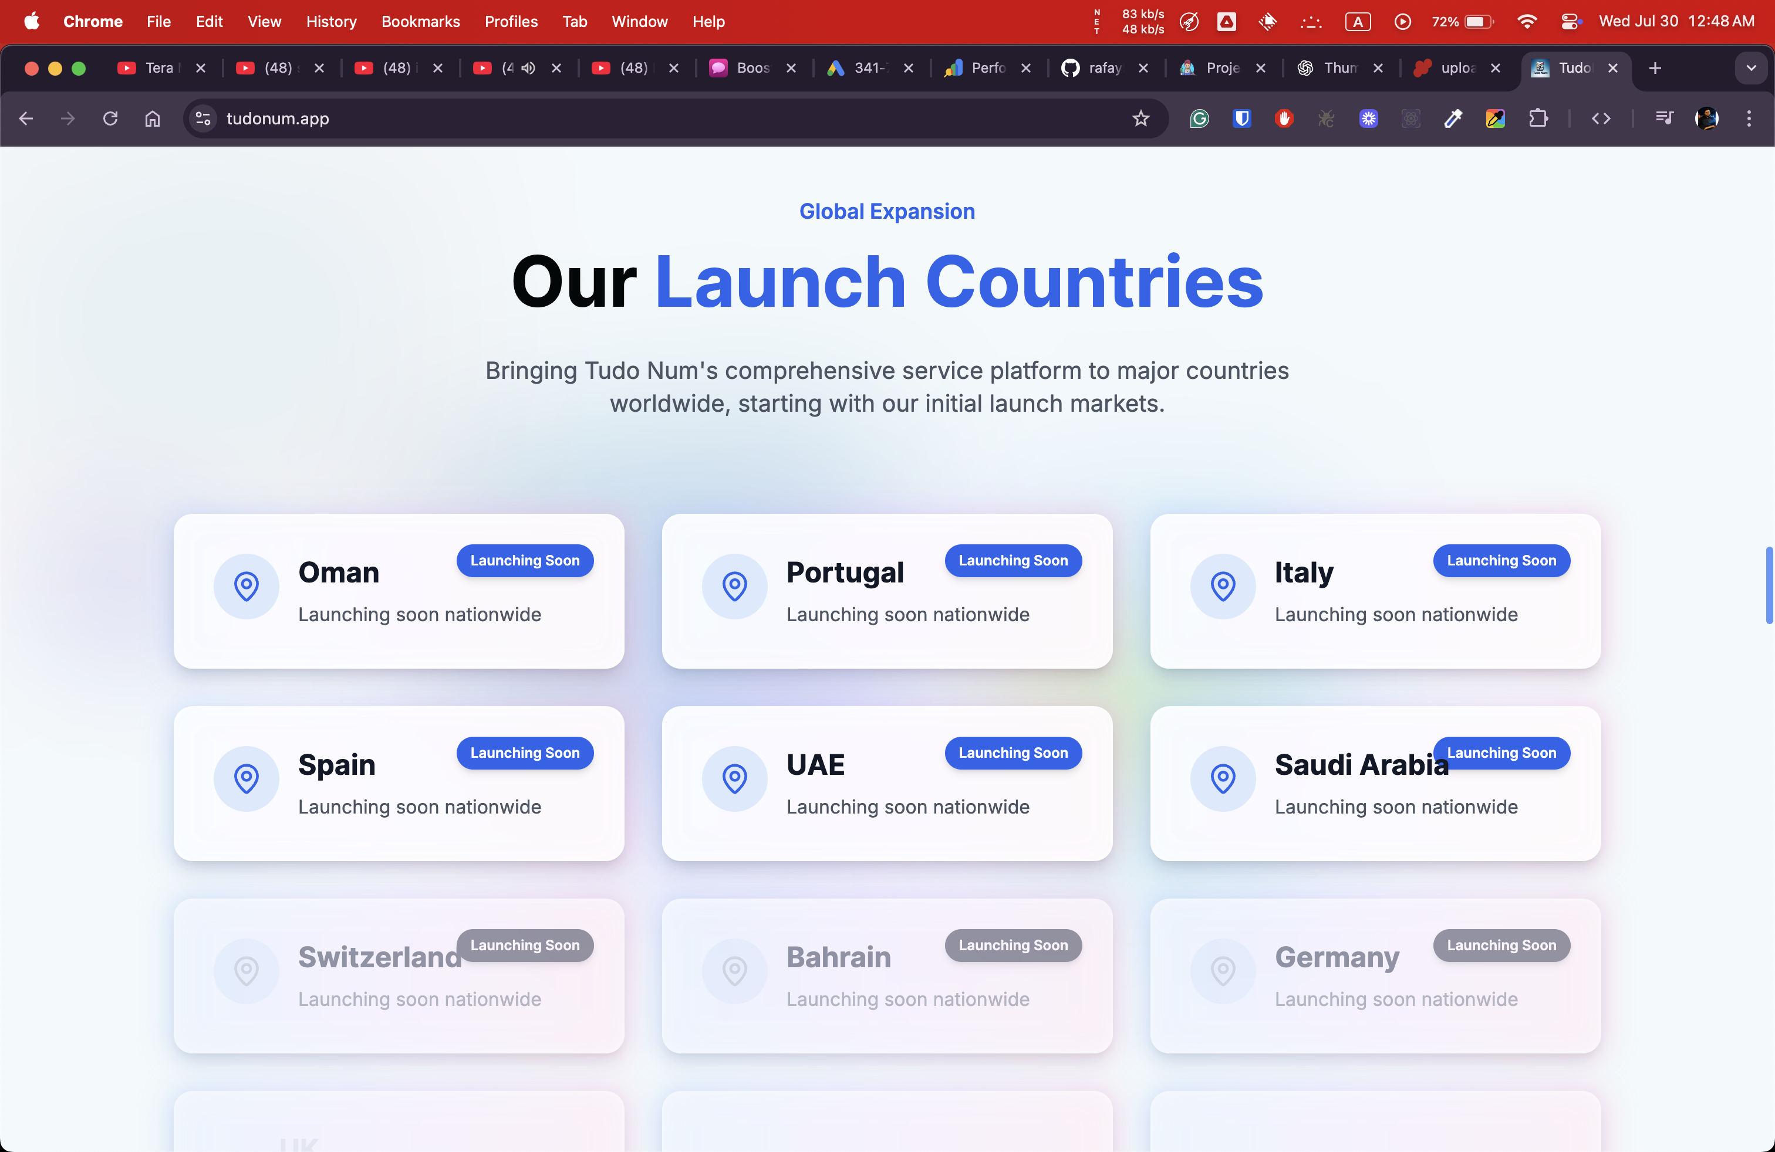Open macOS Control Center icon
The height and width of the screenshot is (1152, 1775).
1570,22
